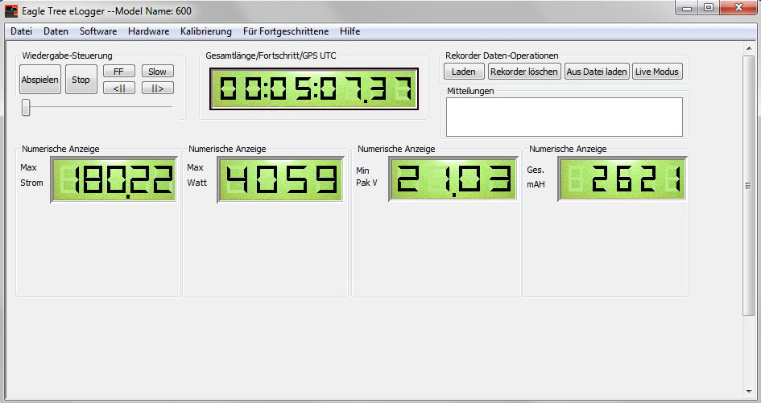Minimize the eLogger window

687,8
